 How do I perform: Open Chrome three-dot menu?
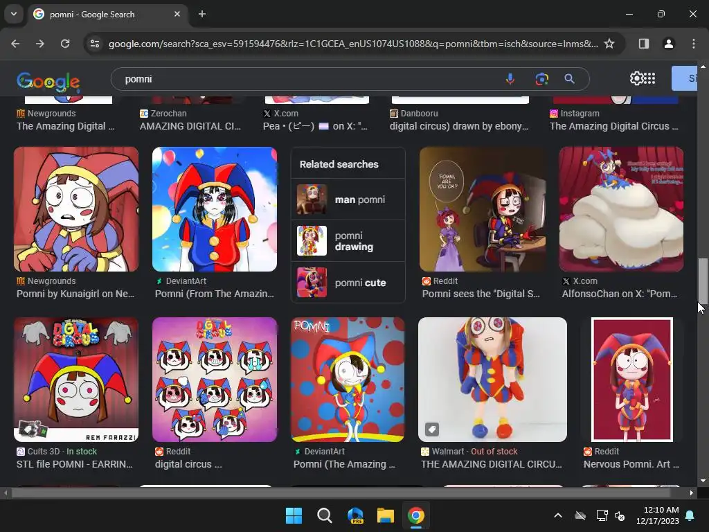[693, 44]
